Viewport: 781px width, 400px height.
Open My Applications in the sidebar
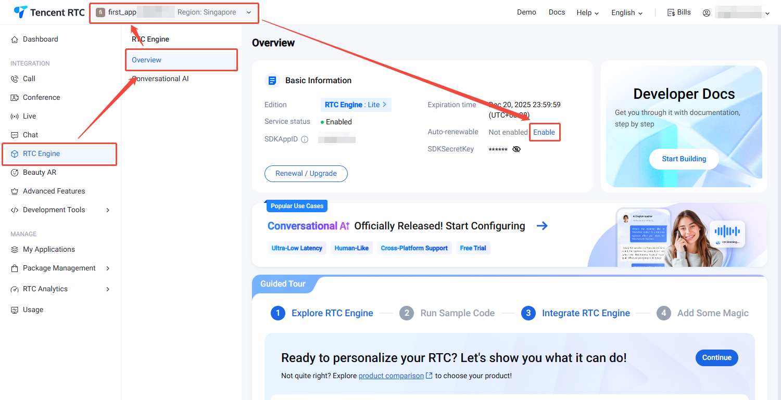tap(49, 250)
